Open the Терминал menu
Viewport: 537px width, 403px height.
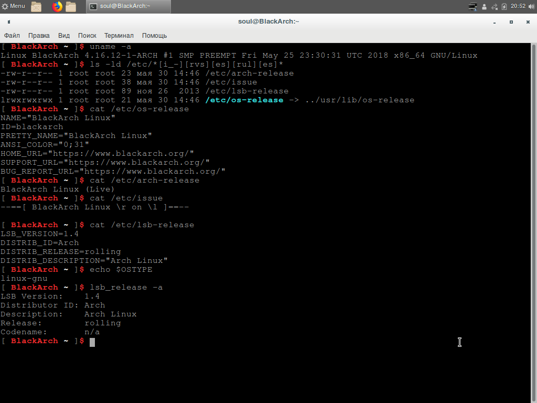[x=119, y=36]
